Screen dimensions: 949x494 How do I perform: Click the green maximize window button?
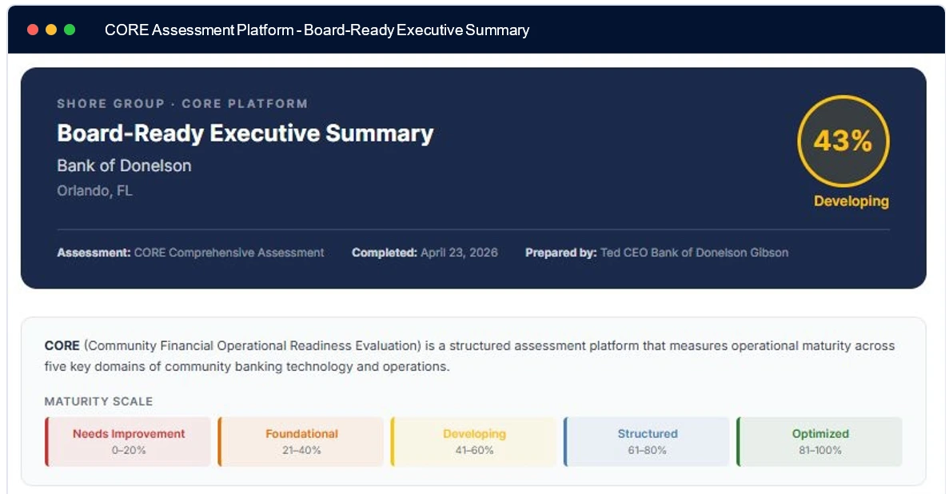pos(70,30)
